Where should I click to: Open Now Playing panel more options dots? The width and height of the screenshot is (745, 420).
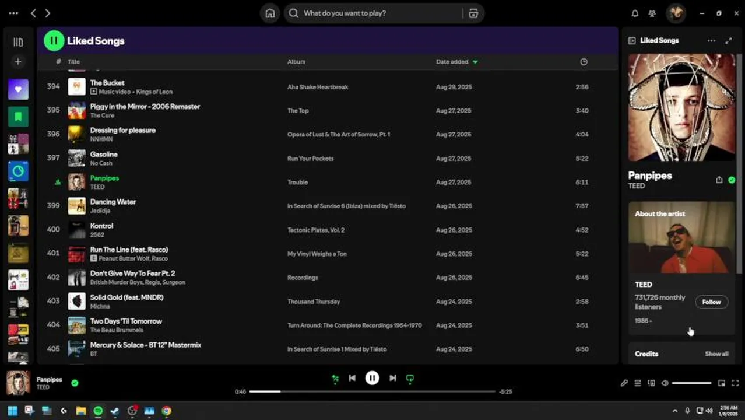pyautogui.click(x=711, y=41)
